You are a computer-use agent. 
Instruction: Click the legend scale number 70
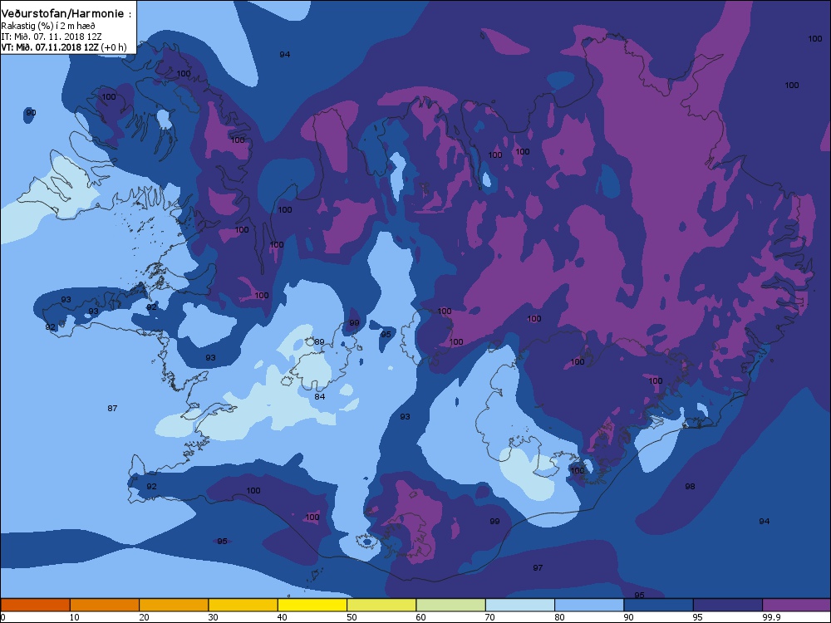(490, 617)
